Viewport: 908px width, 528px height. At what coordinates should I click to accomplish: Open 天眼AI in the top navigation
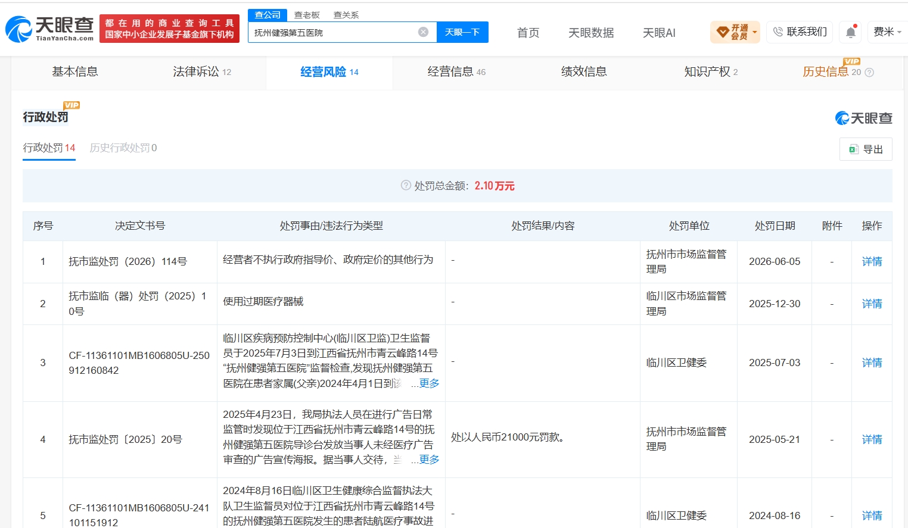pos(659,33)
